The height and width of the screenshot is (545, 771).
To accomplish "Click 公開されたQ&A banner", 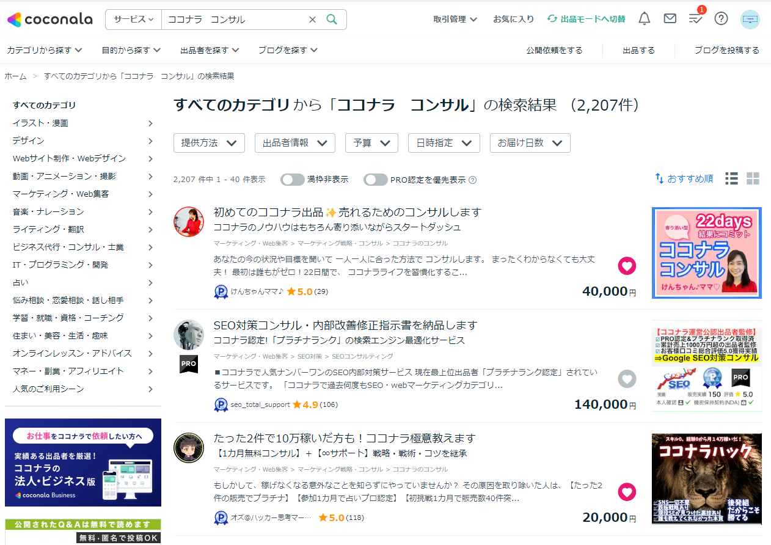I will click(x=83, y=532).
